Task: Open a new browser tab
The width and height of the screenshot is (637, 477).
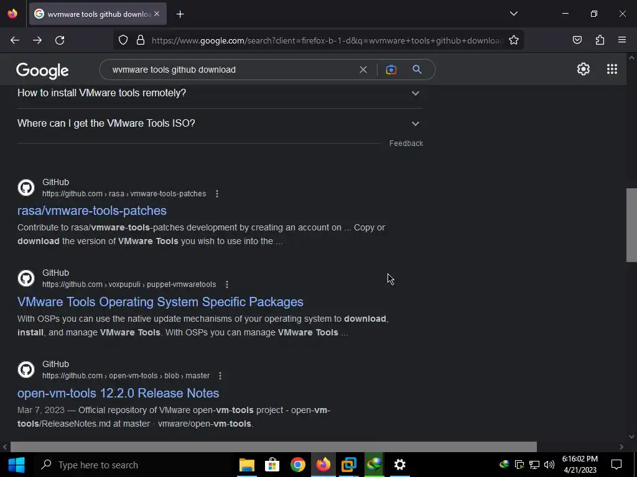Action: point(180,14)
